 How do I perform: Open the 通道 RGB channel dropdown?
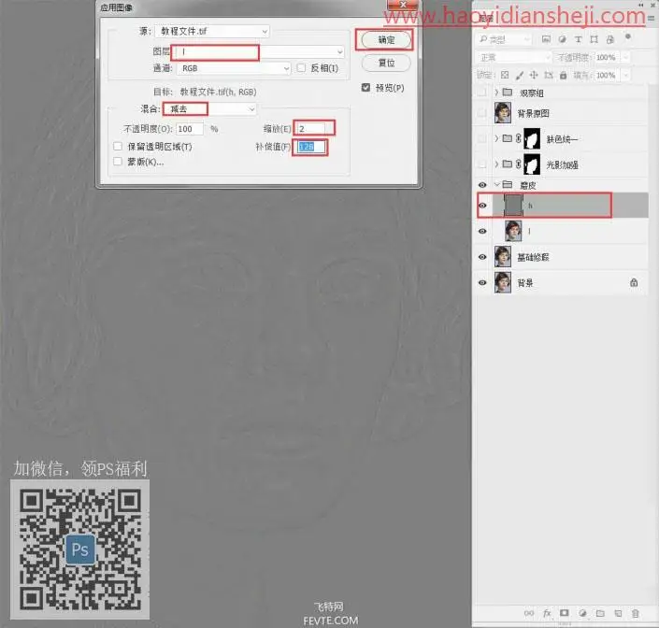click(234, 68)
